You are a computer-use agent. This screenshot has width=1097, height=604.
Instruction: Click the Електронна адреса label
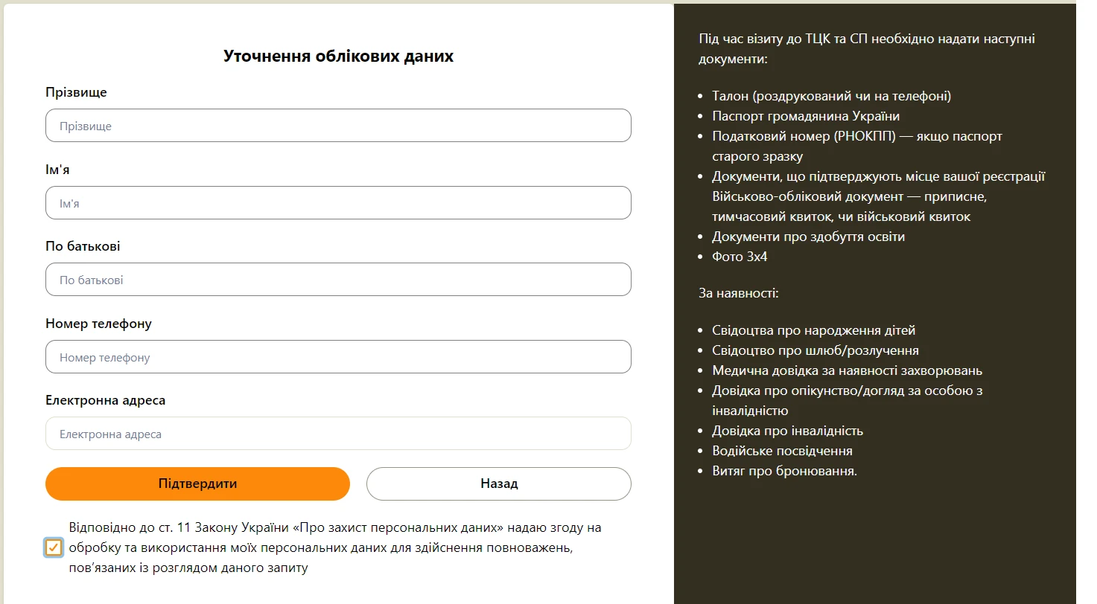pyautogui.click(x=105, y=400)
